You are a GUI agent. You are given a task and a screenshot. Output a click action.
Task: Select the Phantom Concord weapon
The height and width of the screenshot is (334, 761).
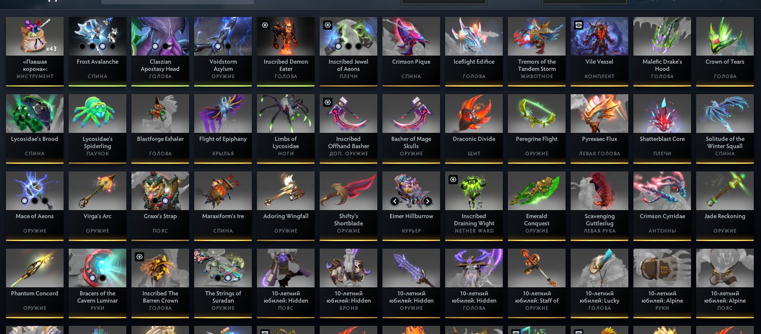click(x=35, y=283)
